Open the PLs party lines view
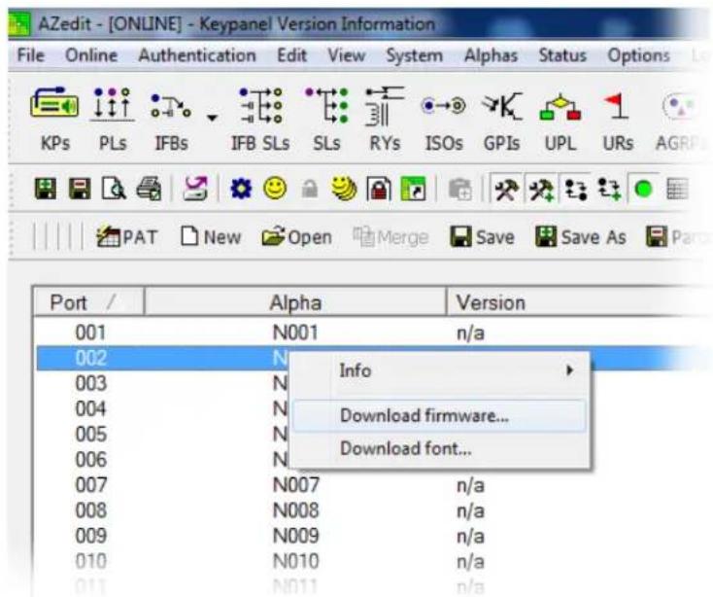The height and width of the screenshot is (597, 713). coord(113,120)
